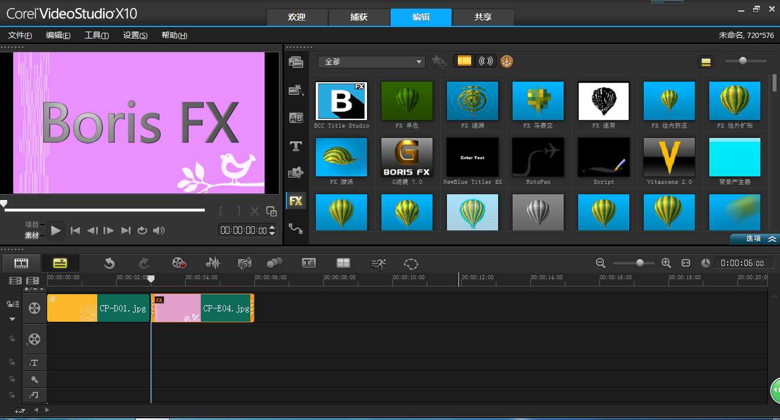Open the Transitions library icon

296,90
